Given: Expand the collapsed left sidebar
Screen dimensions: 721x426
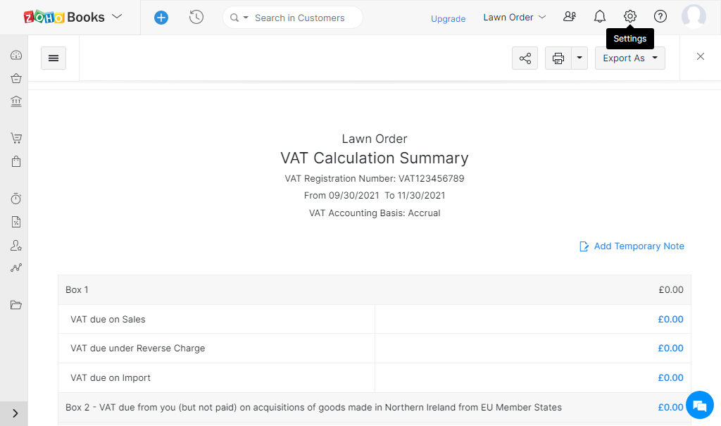Looking at the screenshot, I should (x=15, y=413).
